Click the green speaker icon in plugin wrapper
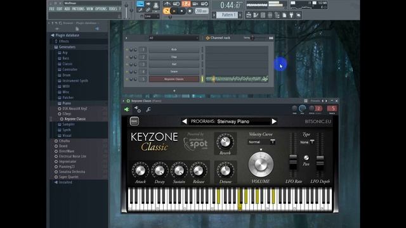The width and height of the screenshot is (406, 228). click(127, 110)
